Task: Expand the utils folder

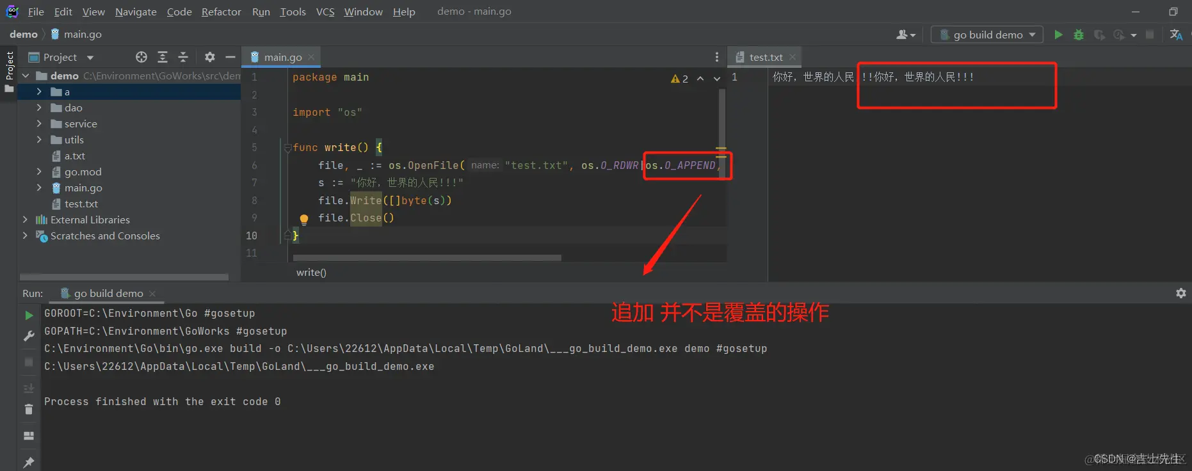Action: (x=39, y=140)
